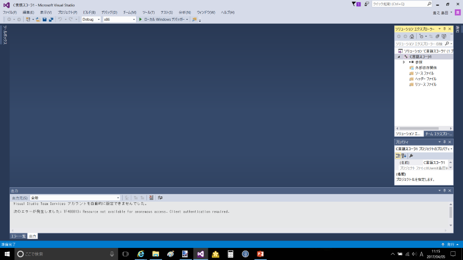Toggle Categorized view in Properties panel
Image resolution: width=463 pixels, height=260 pixels.
[398, 155]
